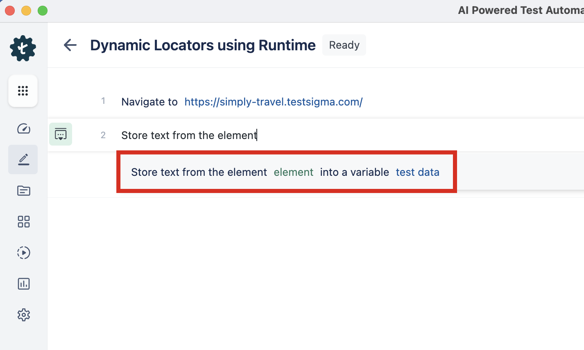Open the Dashboard gauge icon
This screenshot has height=350, width=584.
23,128
